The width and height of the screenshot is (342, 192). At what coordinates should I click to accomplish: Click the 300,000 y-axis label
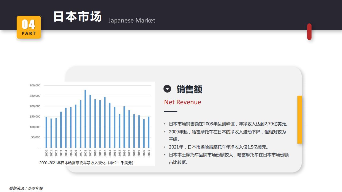pos(35,86)
